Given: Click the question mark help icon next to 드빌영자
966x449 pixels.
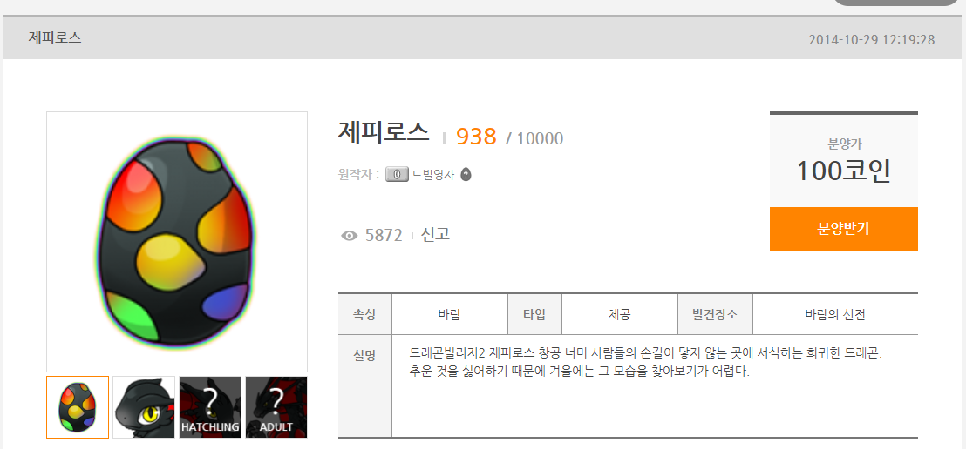Looking at the screenshot, I should coord(466,175).
